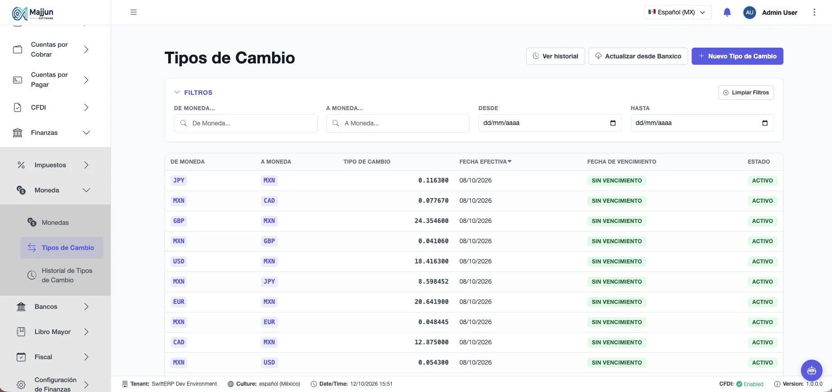Collapse the Moneda submenu chevron
Image resolution: width=832 pixels, height=392 pixels.
86,190
